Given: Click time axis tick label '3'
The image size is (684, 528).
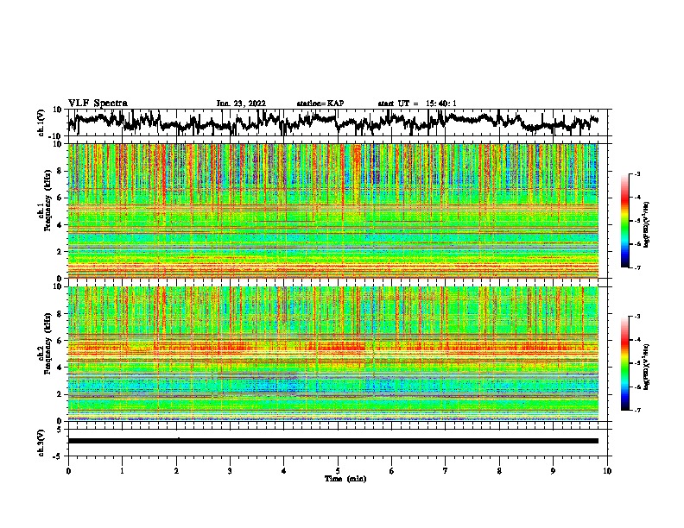Looking at the screenshot, I should (x=230, y=471).
